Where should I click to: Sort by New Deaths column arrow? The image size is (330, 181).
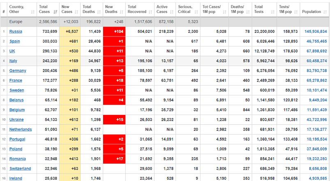pyautogui.click(x=121, y=12)
